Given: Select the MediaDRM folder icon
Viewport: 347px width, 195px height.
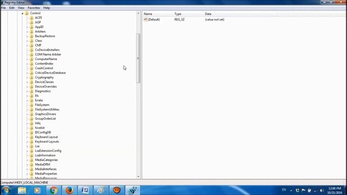Looking at the screenshot, I should pyautogui.click(x=31, y=164).
